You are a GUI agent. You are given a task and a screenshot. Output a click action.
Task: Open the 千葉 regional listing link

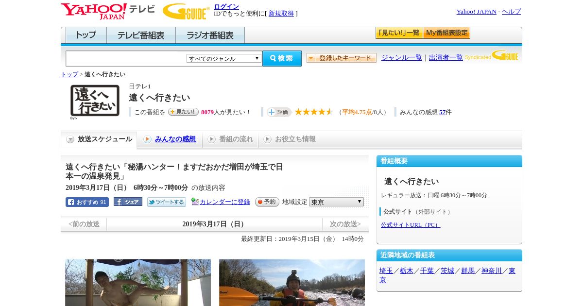coord(427,271)
